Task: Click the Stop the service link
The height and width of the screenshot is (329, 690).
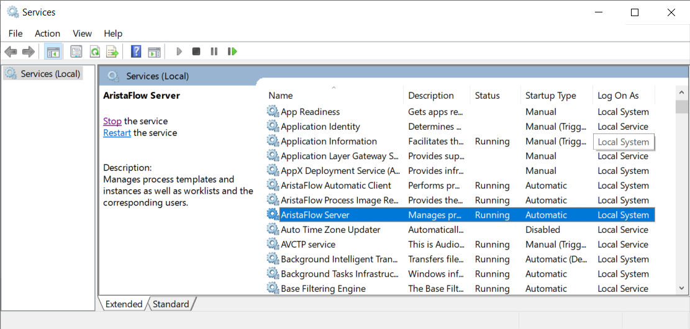Action: point(112,121)
